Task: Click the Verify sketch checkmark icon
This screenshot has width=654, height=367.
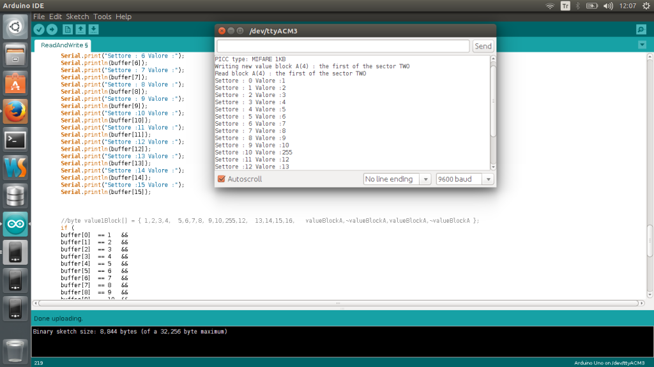Action: (x=39, y=29)
